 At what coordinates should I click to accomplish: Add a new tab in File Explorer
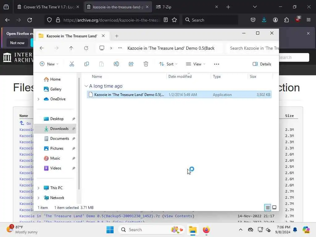117,36
